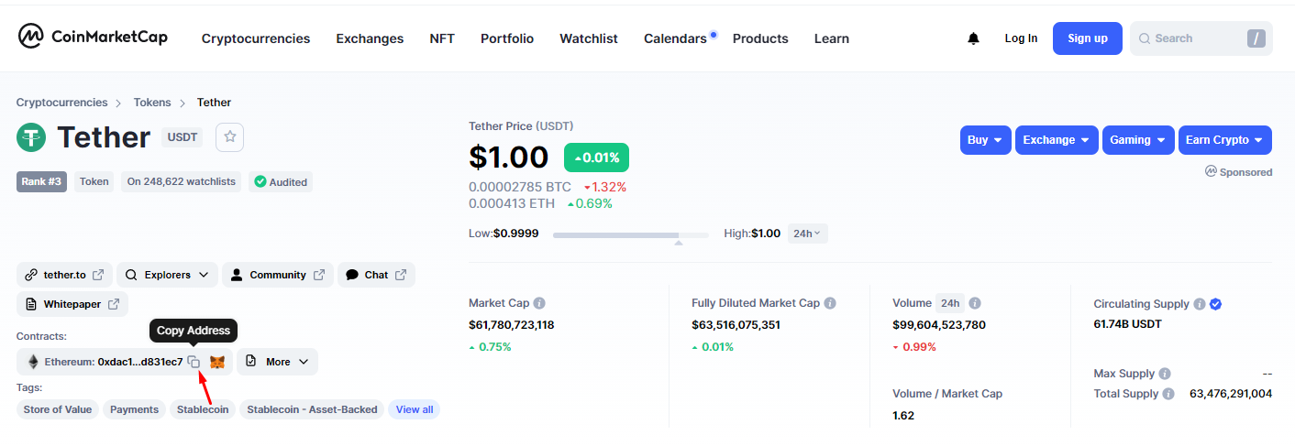Add Tether to watchlist with the star icon

230,137
